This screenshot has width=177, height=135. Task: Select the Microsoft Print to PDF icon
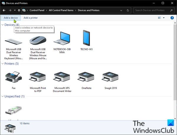point(38,77)
